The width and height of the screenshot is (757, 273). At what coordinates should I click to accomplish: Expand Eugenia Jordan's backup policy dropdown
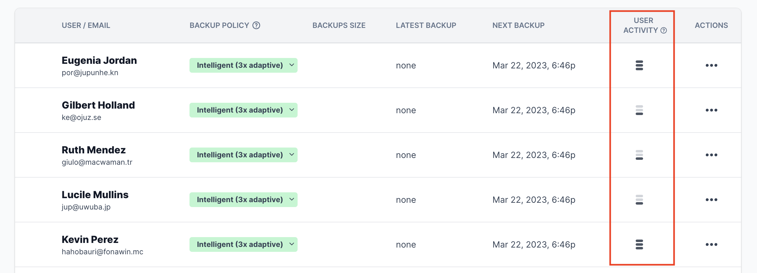click(x=244, y=65)
